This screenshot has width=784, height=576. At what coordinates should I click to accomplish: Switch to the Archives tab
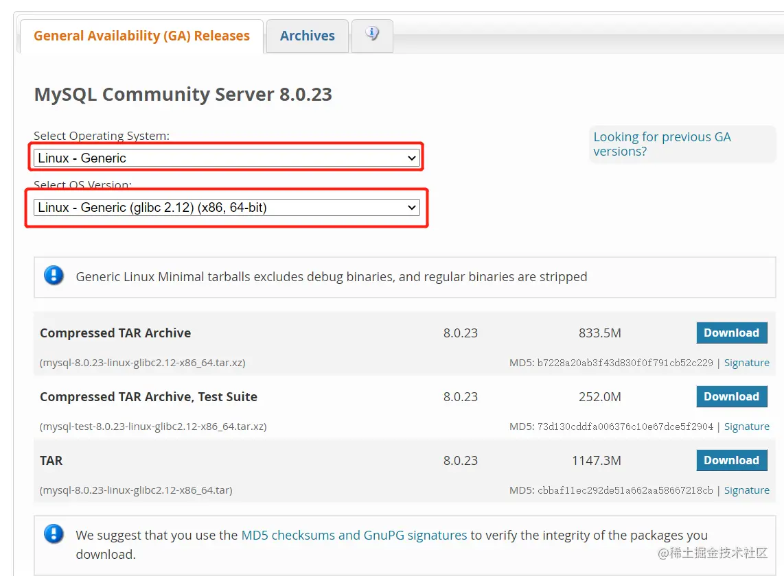tap(307, 36)
